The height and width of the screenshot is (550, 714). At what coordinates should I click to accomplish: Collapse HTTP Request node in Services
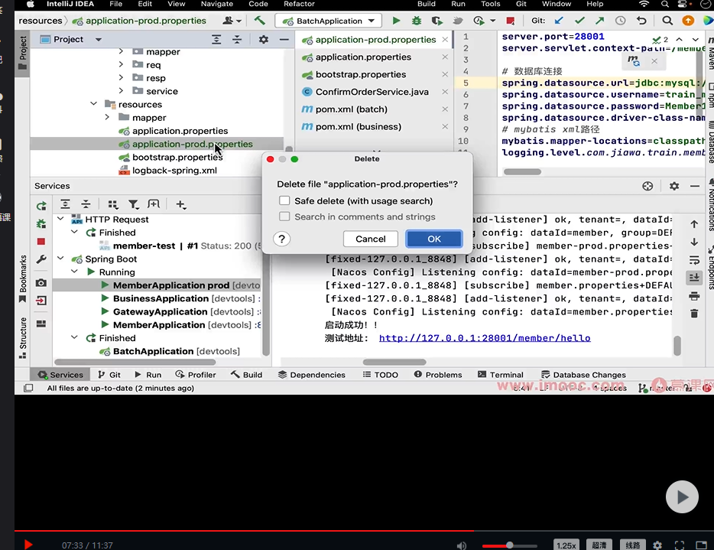coord(60,220)
